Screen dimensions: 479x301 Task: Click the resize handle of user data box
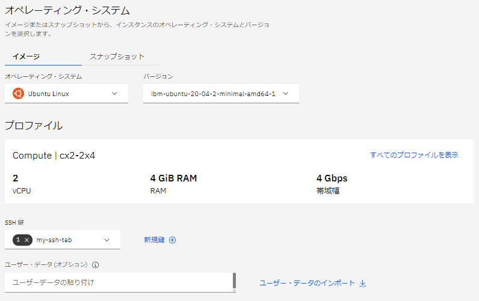233,291
